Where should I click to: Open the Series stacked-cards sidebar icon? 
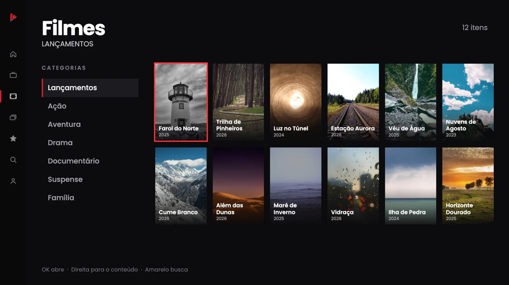(13, 117)
